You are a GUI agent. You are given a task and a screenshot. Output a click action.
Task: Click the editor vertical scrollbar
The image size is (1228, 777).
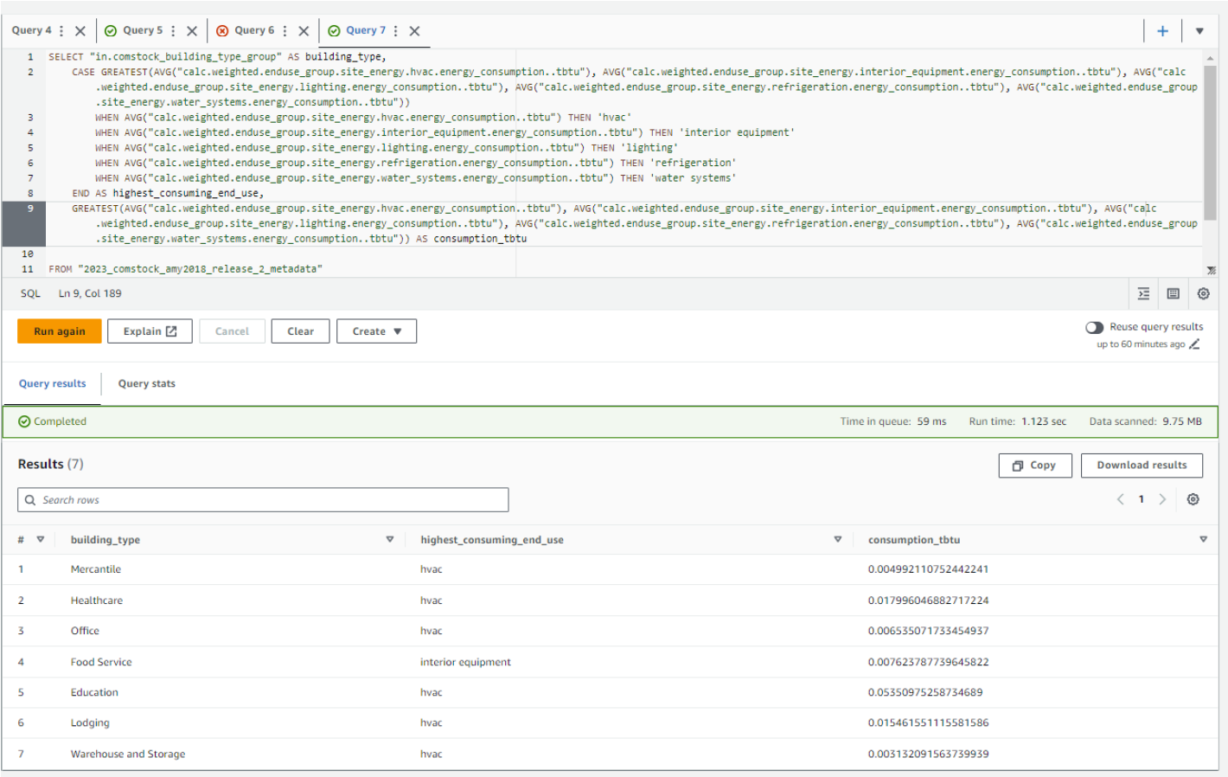point(1210,143)
